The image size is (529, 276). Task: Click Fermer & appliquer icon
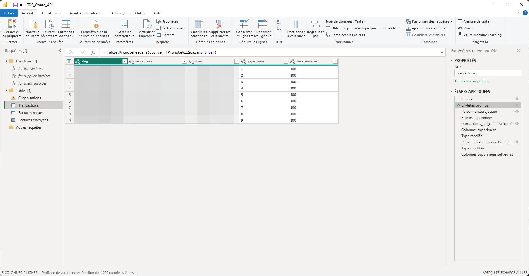pyautogui.click(x=12, y=24)
